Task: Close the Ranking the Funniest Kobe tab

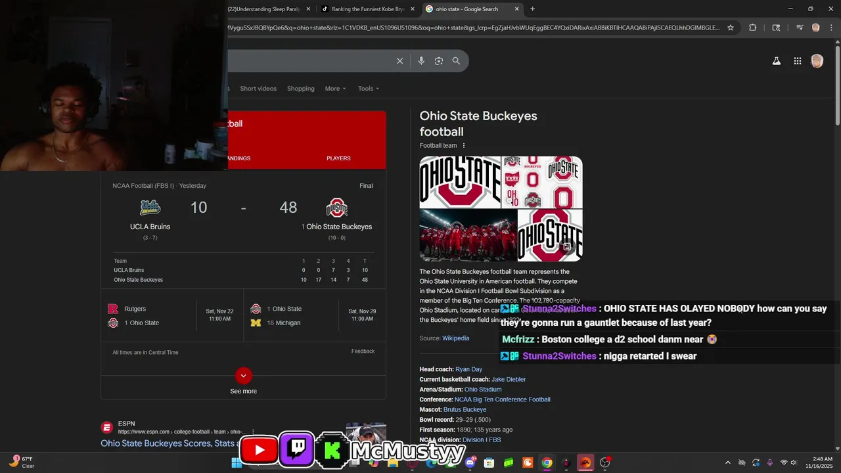Action: pyautogui.click(x=413, y=9)
